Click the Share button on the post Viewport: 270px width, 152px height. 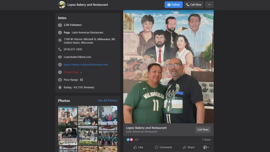coord(189,147)
